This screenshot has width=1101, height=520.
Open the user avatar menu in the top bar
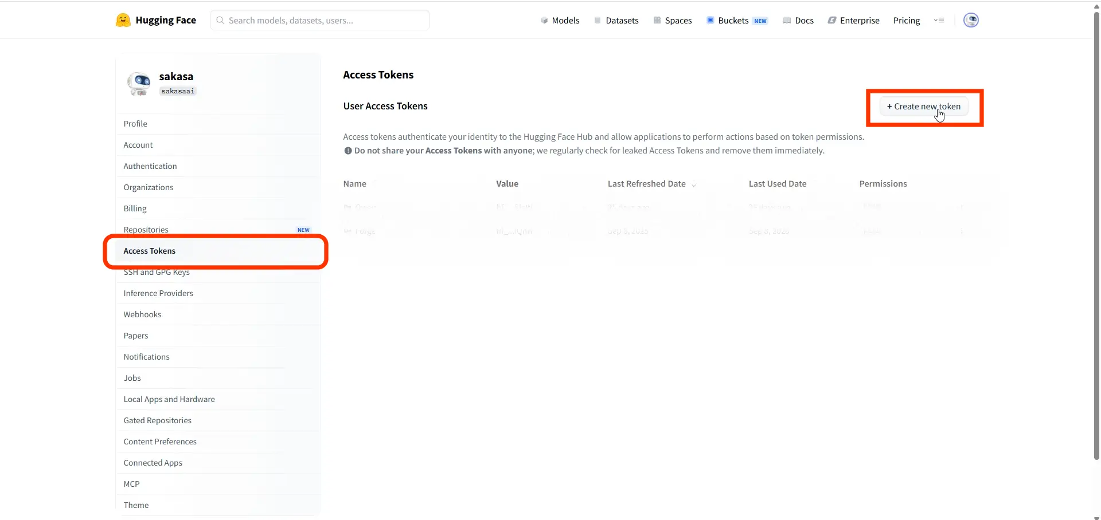coord(971,20)
